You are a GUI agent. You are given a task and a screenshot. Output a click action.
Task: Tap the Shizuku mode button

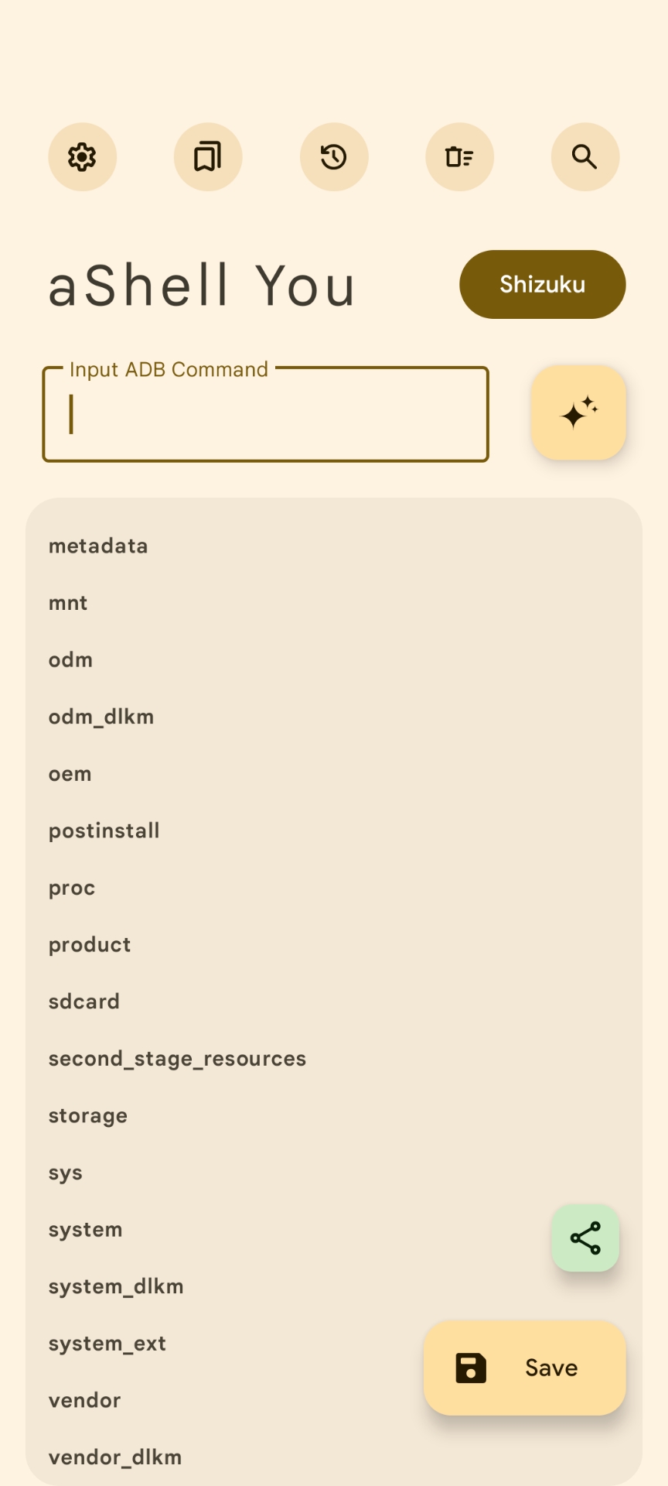[543, 284]
